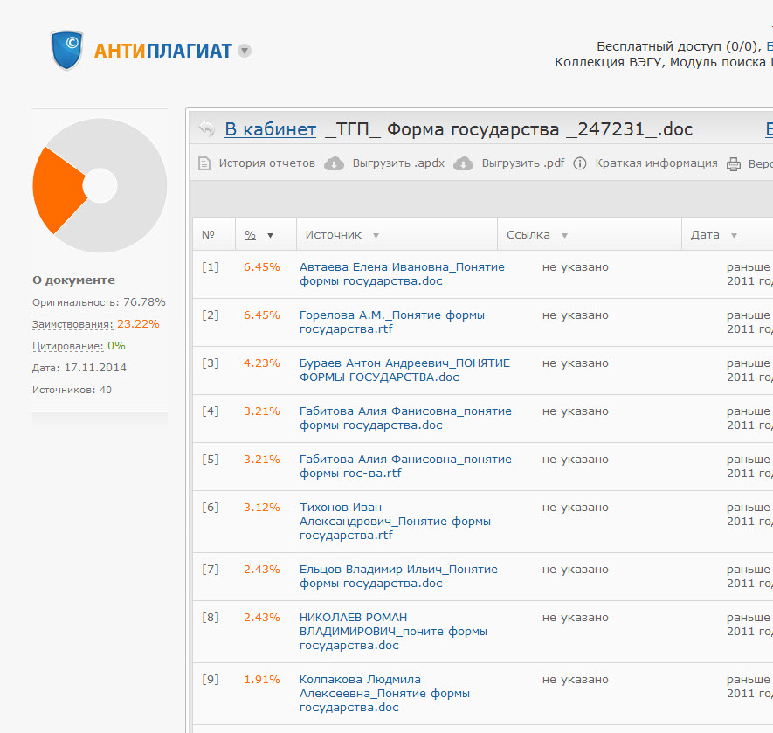Image resolution: width=773 pixels, height=733 pixels.
Task: Select Выгрузить .pdf
Action: (x=523, y=163)
